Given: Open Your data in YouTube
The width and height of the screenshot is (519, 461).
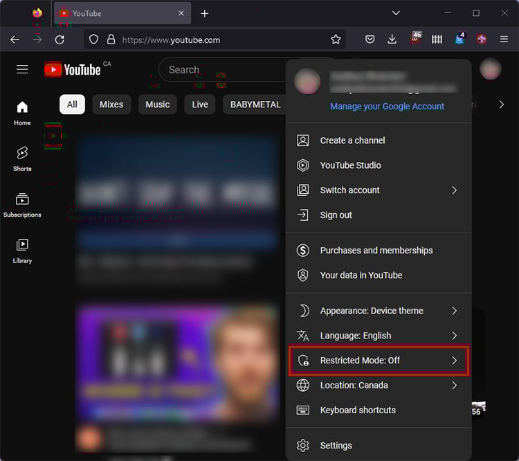Looking at the screenshot, I should pos(379,275).
